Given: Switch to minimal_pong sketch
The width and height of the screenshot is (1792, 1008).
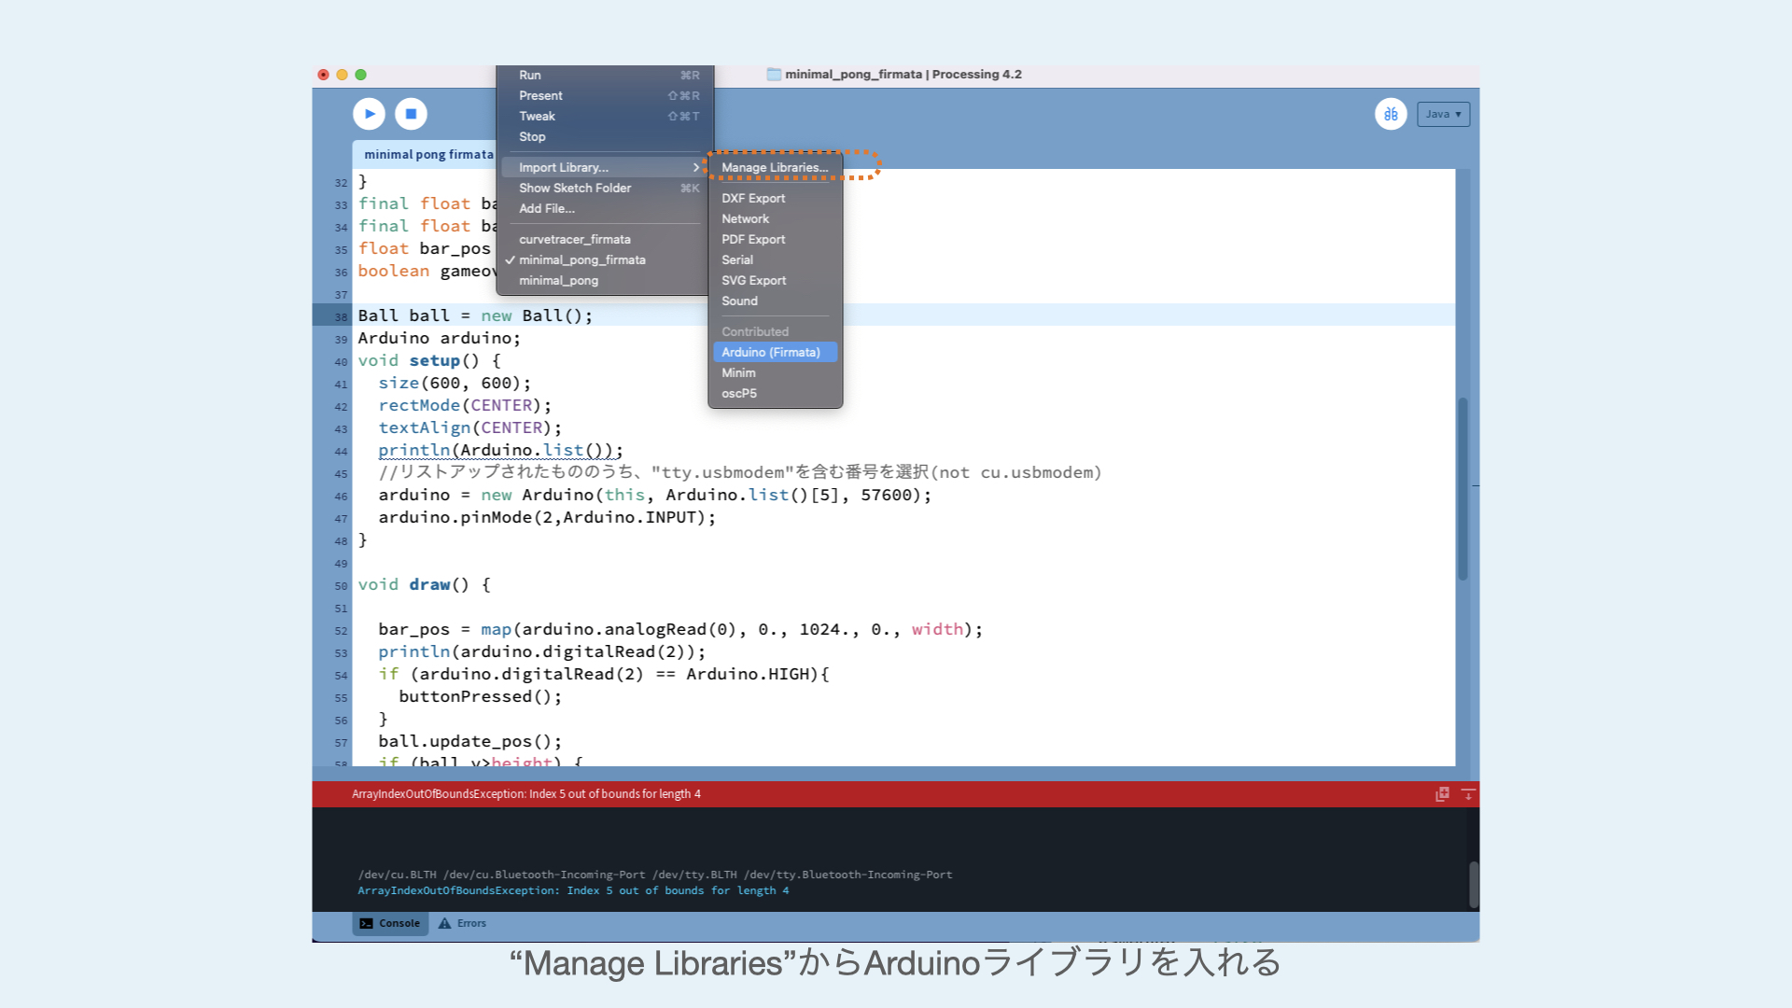Looking at the screenshot, I should click(558, 281).
